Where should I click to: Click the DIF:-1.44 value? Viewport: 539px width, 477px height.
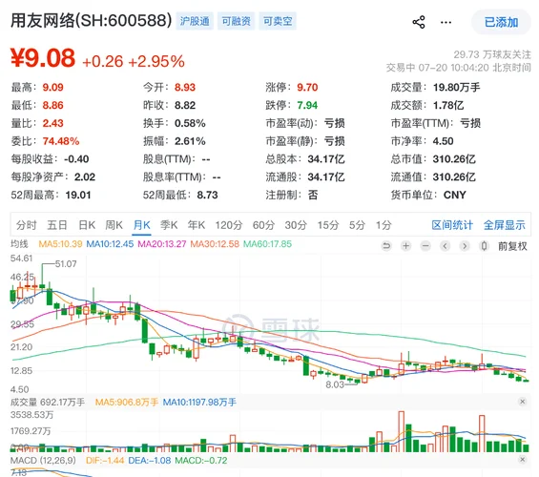(105, 460)
